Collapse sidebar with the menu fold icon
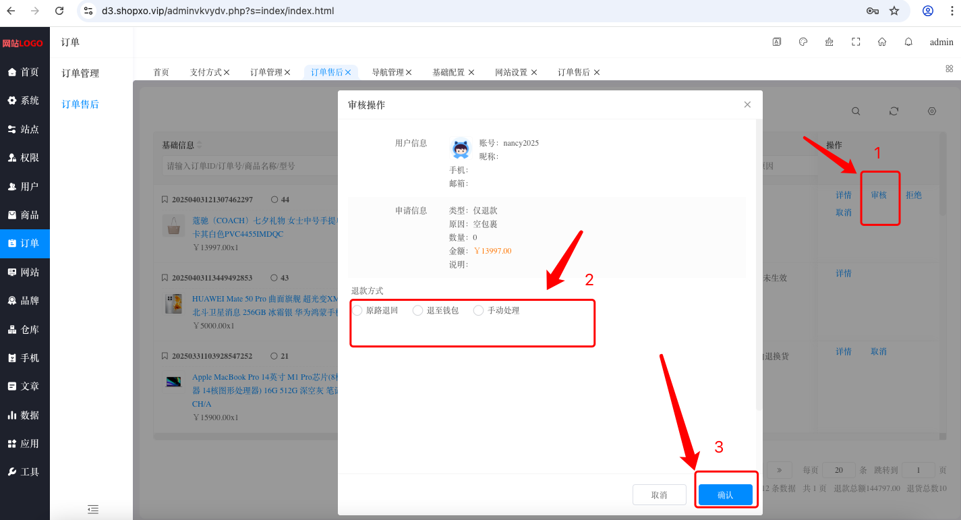This screenshot has height=520, width=961. click(x=93, y=509)
